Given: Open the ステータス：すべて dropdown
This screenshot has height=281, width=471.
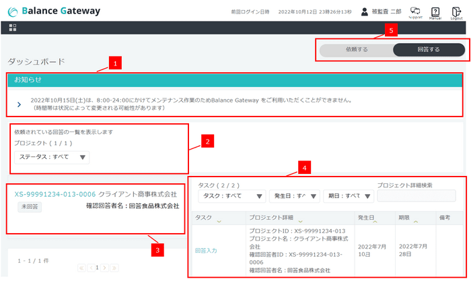Looking at the screenshot, I should [51, 158].
